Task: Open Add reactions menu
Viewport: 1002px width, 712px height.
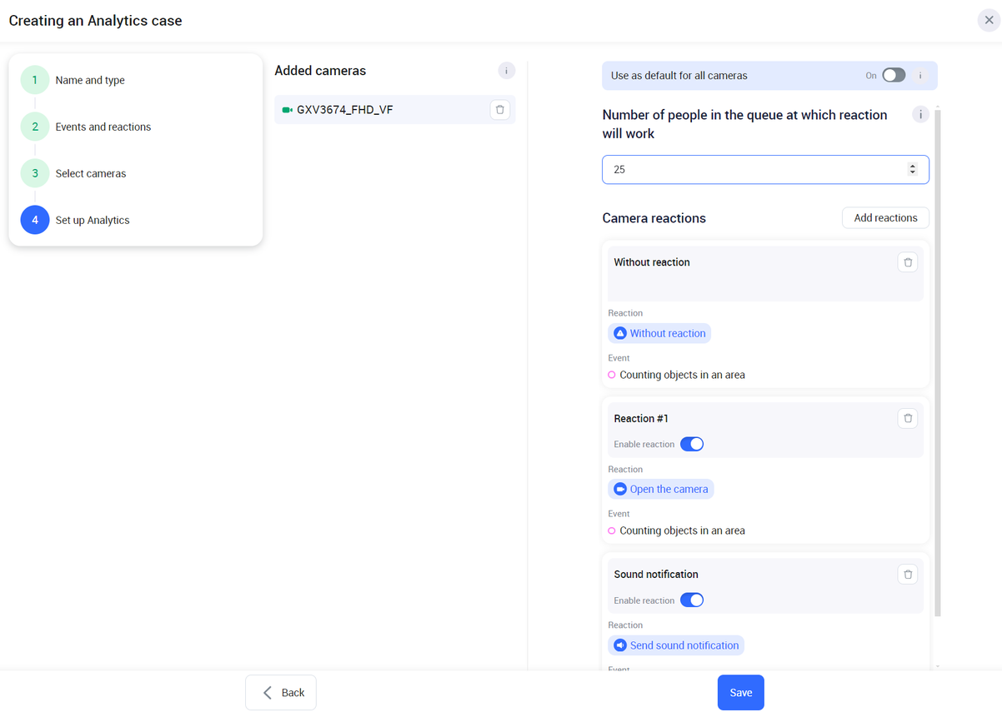Action: coord(885,218)
